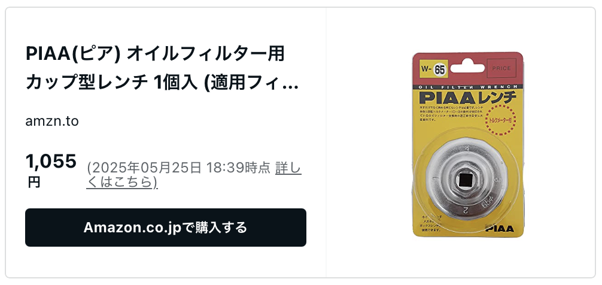Screen dimensions: 602x285
Task: Click the PRICE box on the package
Action: coord(501,68)
